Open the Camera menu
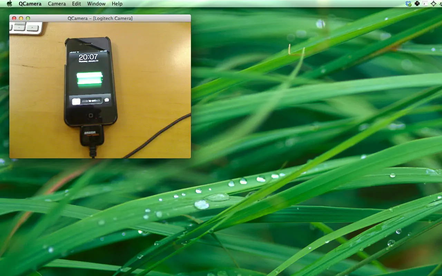 [57, 3]
